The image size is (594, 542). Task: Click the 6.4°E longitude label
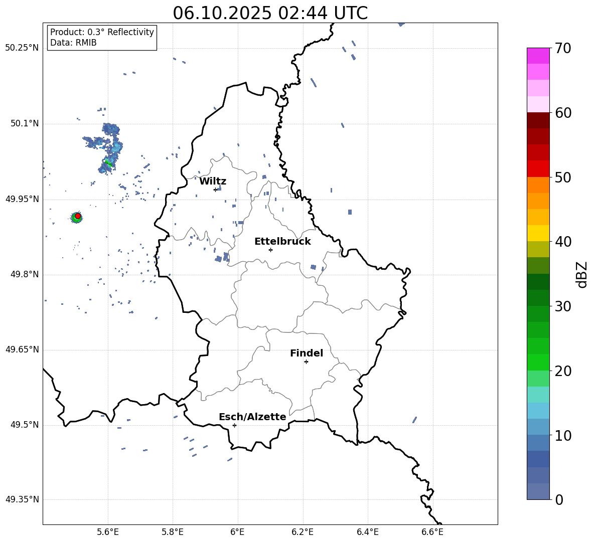pyautogui.click(x=367, y=532)
